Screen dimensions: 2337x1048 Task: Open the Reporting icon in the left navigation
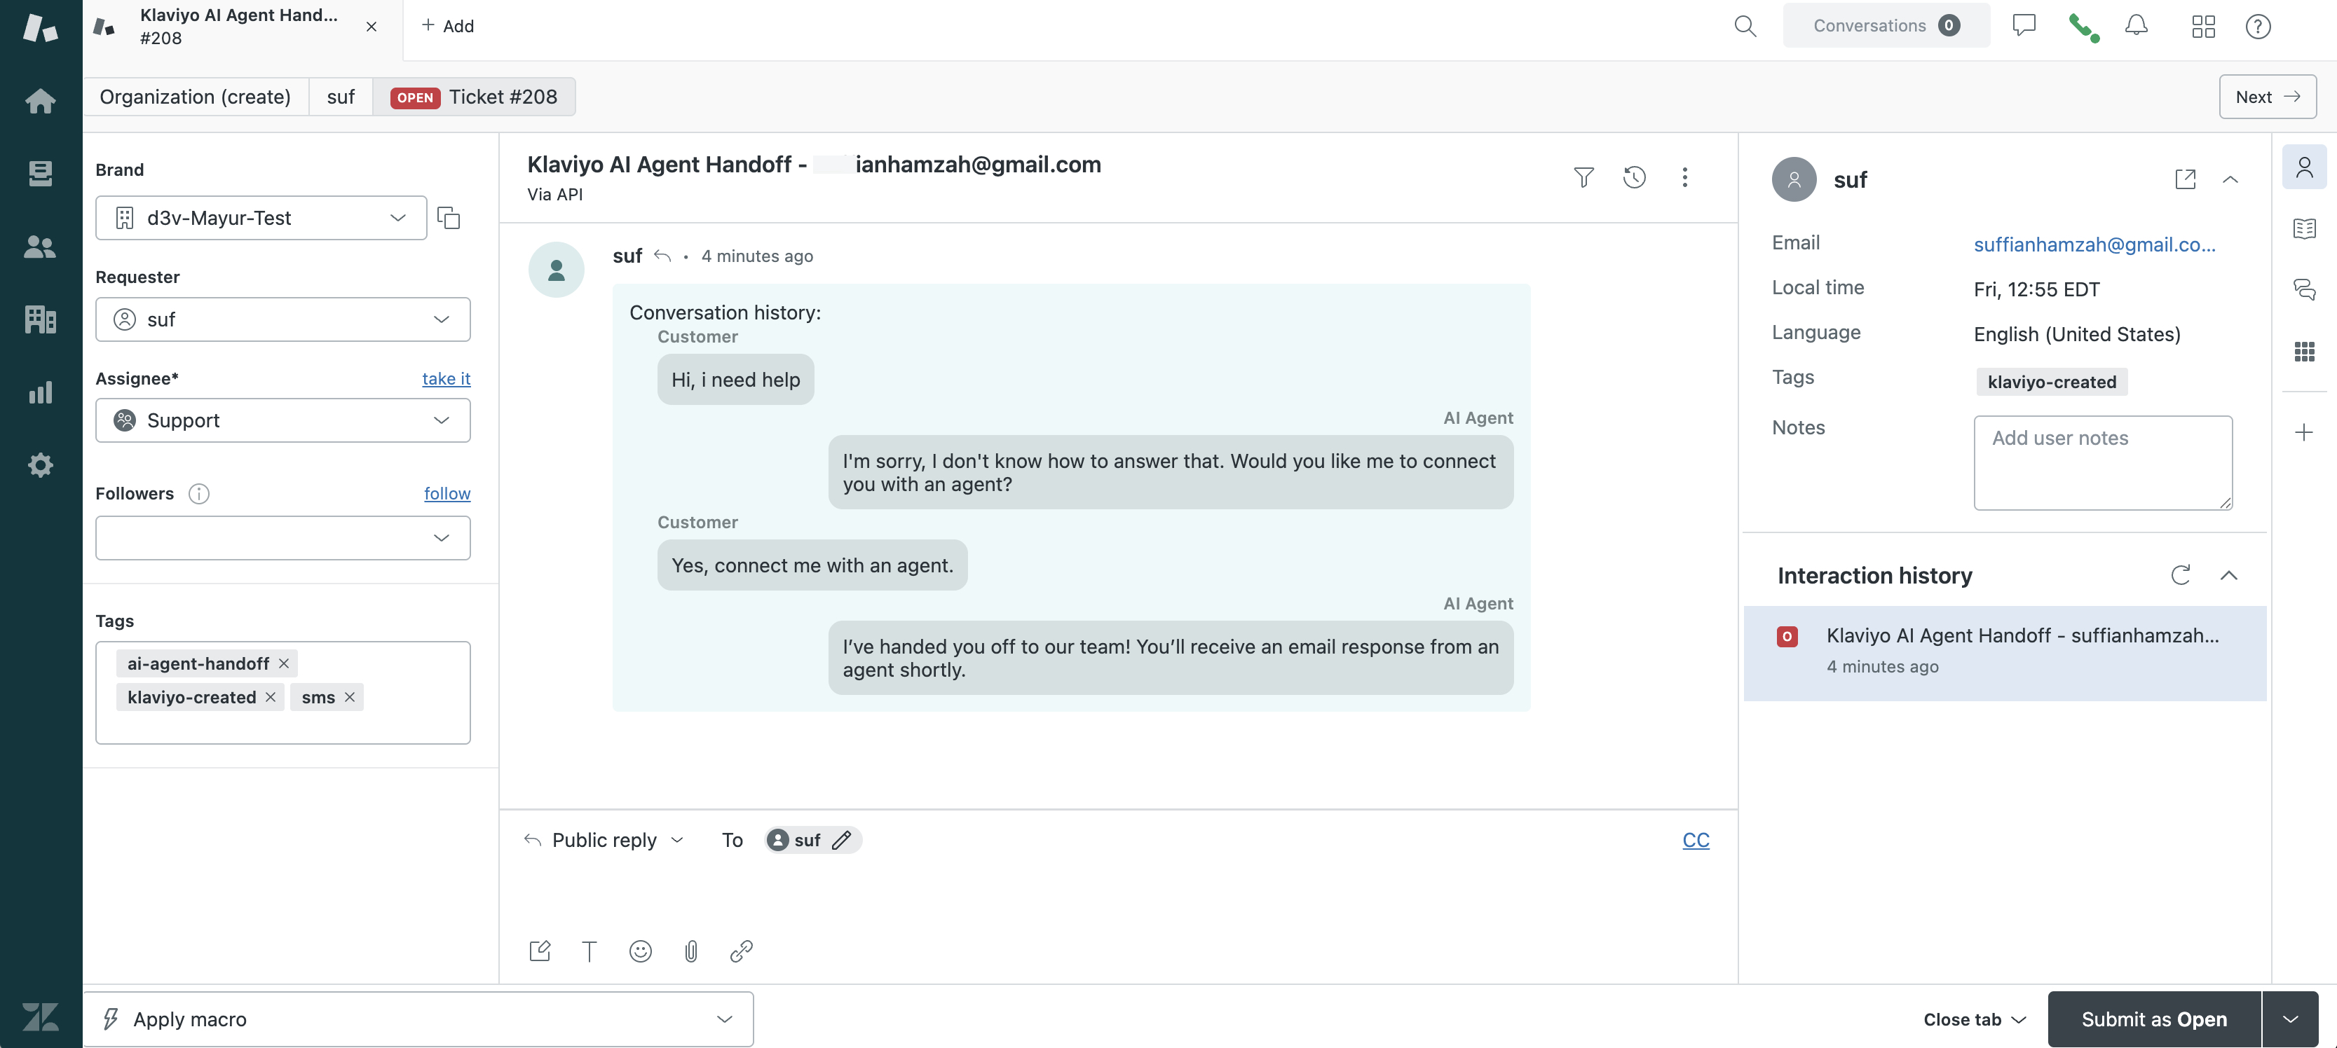pos(41,392)
